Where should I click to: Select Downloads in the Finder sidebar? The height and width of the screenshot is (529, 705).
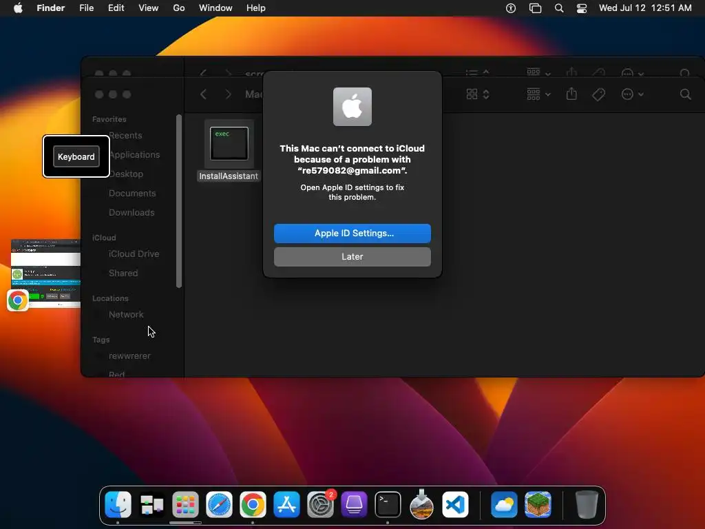[x=131, y=213]
